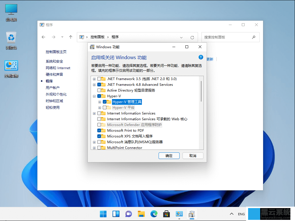Confirm changes with the 确定 button
Screen dimensions: 295x221
pos(169,156)
